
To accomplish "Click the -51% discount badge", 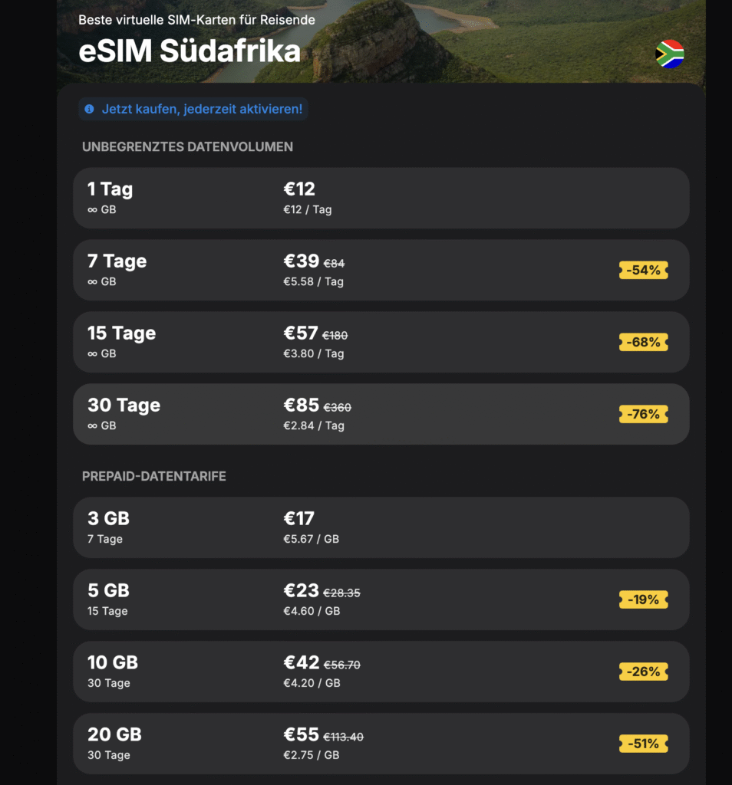I will [643, 744].
